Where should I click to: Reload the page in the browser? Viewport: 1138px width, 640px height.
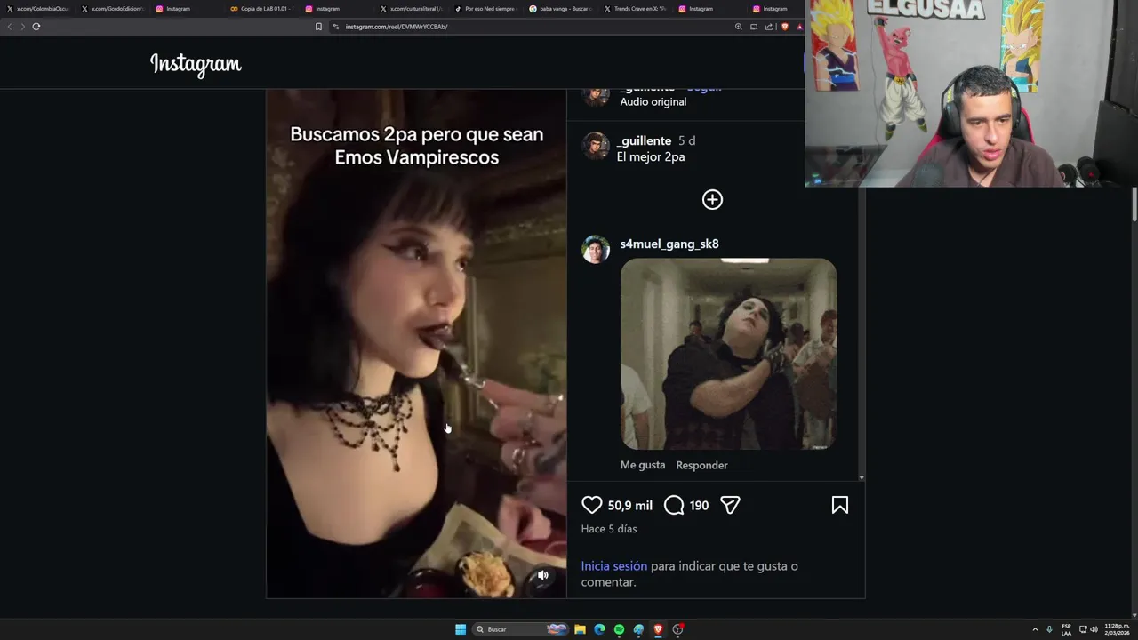tap(36, 27)
